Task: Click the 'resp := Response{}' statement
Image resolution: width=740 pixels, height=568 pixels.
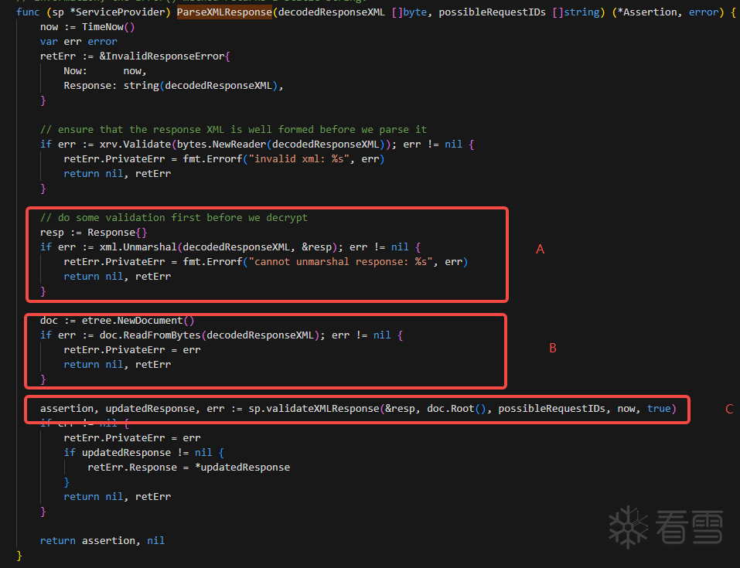Action: click(x=94, y=232)
